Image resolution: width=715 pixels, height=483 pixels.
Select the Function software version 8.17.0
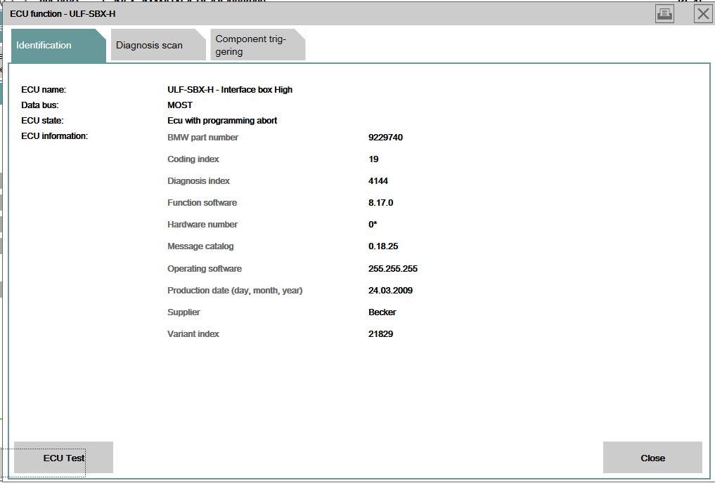380,203
